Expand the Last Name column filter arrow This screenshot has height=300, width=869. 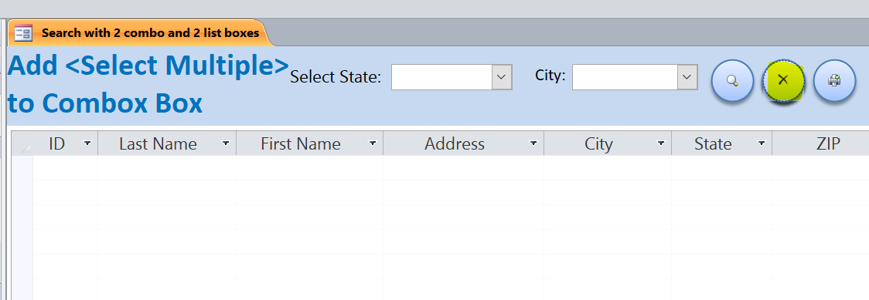pos(226,143)
